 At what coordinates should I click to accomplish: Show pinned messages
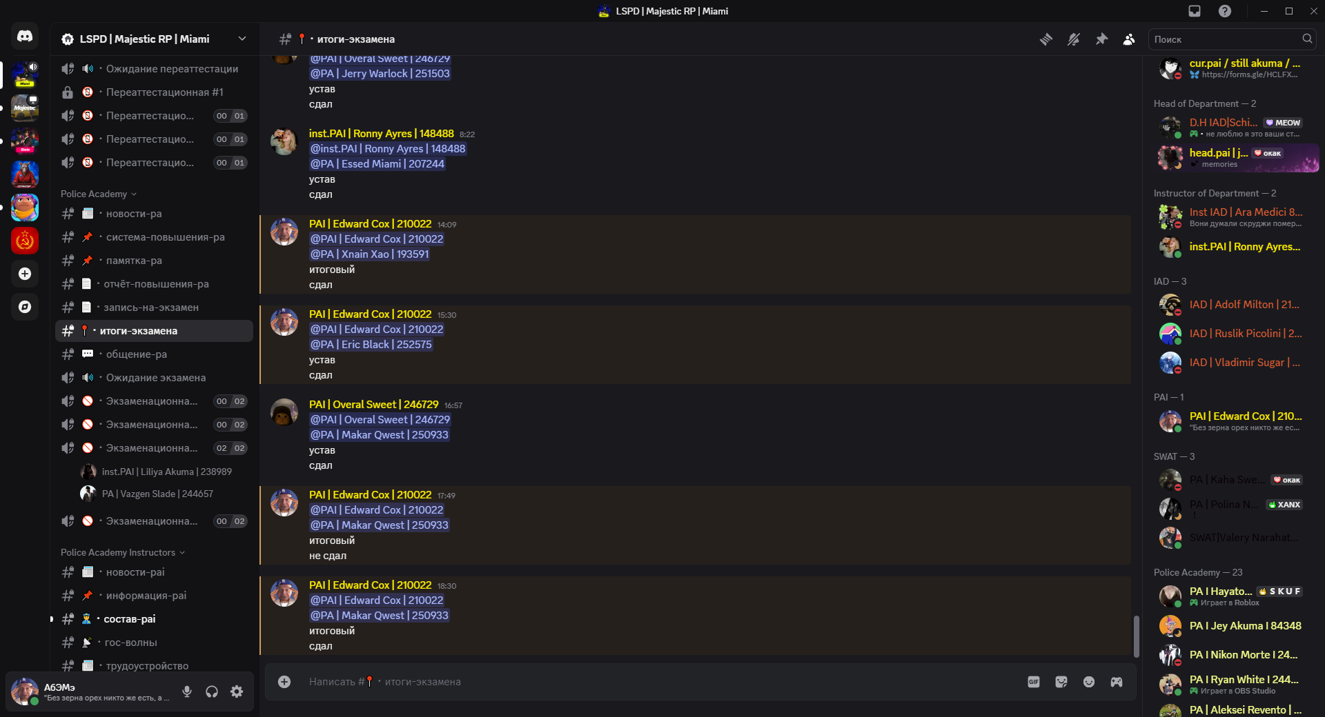tap(1101, 39)
